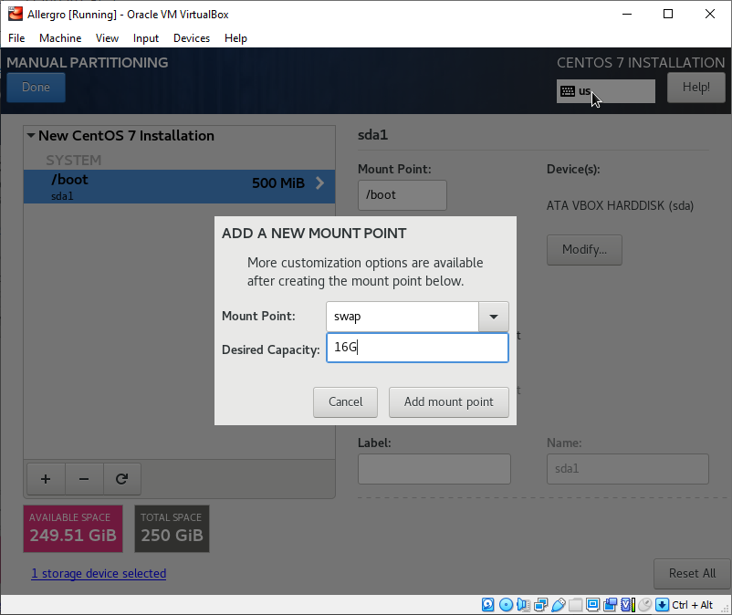Screen dimensions: 732x615
Task: Click the plus add mount point icon
Action: (46, 479)
